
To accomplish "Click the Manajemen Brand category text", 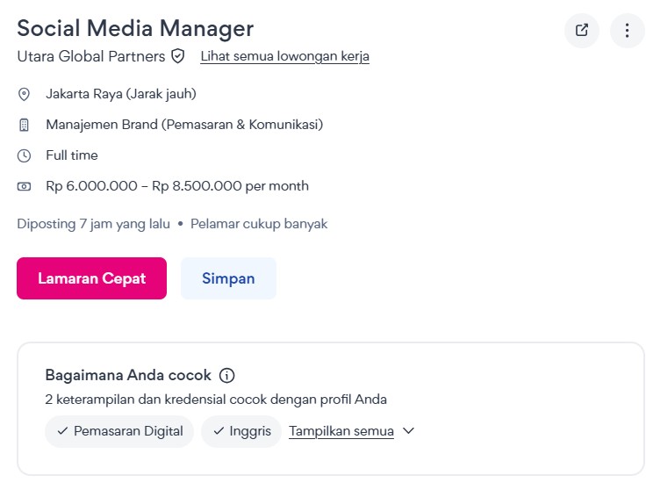I will click(x=184, y=125).
